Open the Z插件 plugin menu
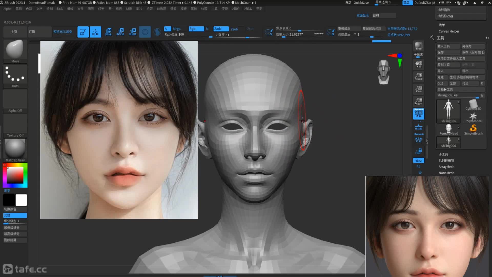Viewport: 492px width, 277px height. tap(236, 9)
